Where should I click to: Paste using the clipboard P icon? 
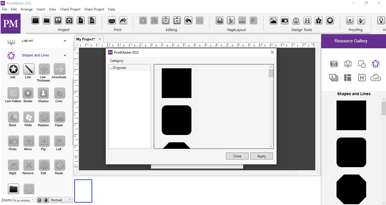click(x=166, y=20)
